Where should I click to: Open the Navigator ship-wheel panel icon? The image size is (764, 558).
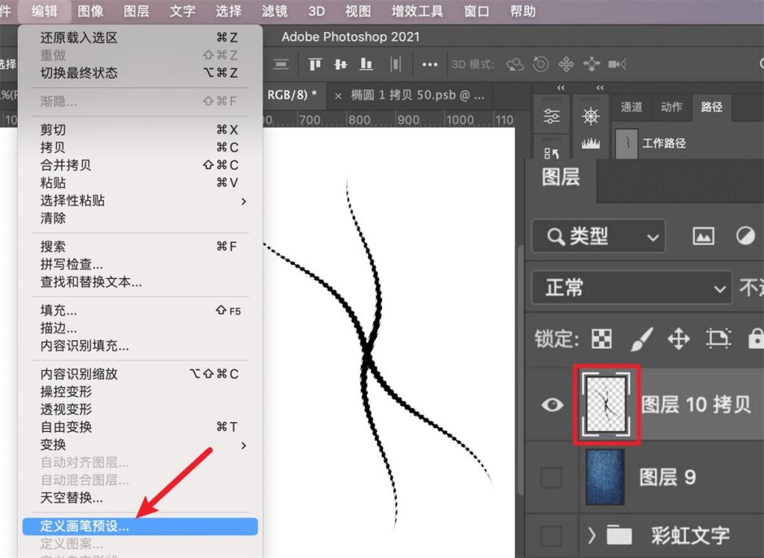click(591, 116)
